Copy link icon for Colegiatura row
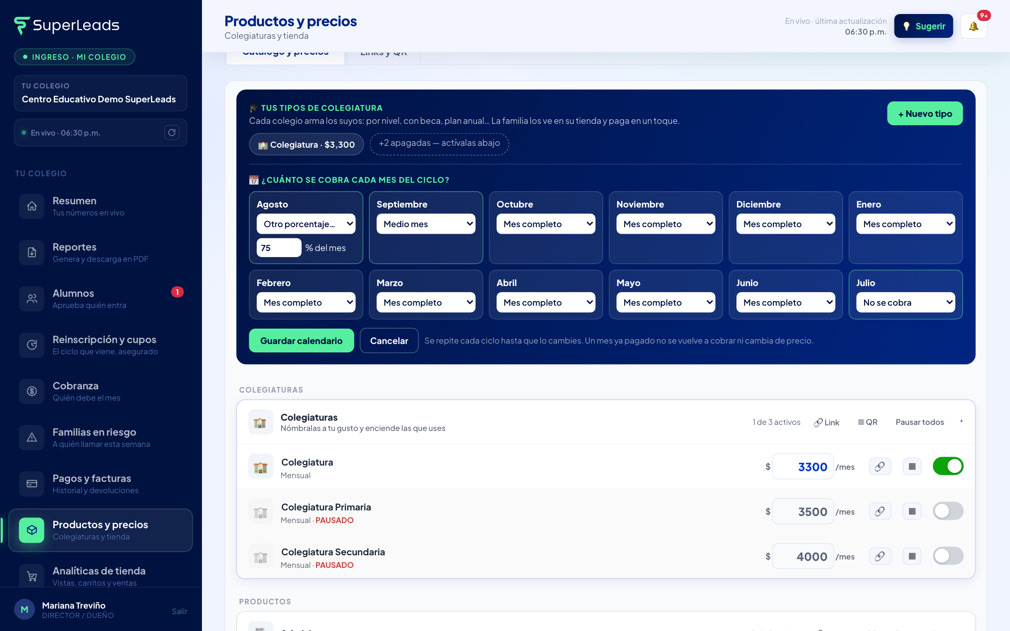Image resolution: width=1010 pixels, height=631 pixels. 880,466
